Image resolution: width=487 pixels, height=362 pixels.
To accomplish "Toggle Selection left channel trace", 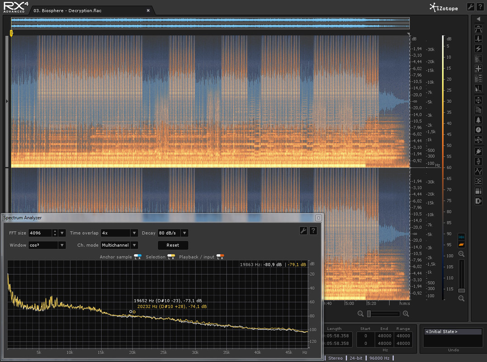I will coord(169,257).
